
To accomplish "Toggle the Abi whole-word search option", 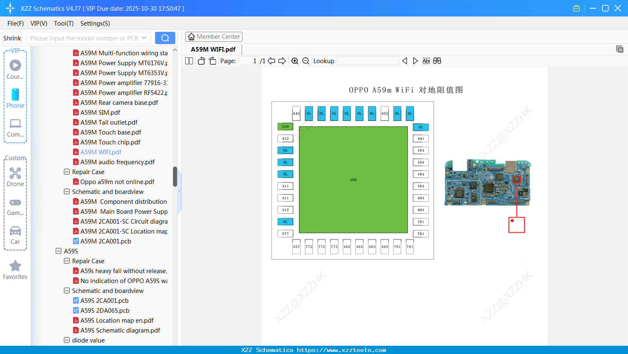I will 426,61.
